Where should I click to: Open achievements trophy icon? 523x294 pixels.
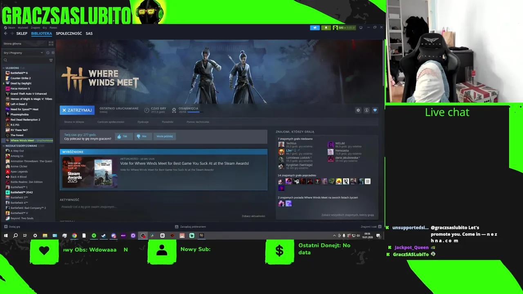click(x=174, y=110)
